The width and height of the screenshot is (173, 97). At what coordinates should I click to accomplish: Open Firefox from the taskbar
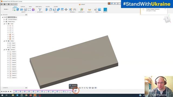tap(31, 95)
